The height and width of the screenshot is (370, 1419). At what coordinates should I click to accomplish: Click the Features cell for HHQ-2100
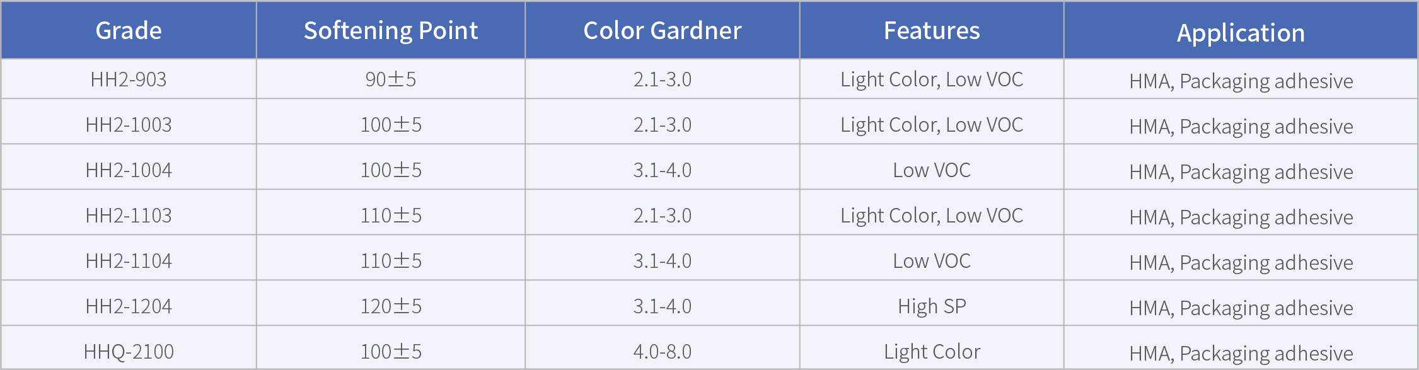[x=932, y=352]
